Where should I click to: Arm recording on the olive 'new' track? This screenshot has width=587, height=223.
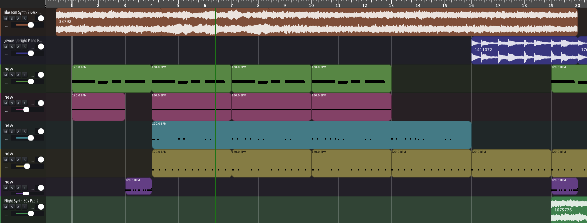[x=25, y=160]
